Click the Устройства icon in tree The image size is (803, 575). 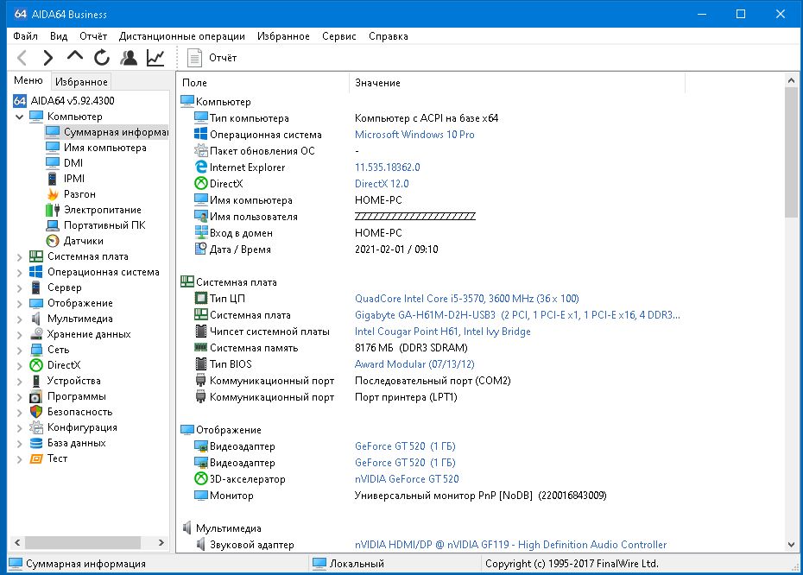(36, 381)
